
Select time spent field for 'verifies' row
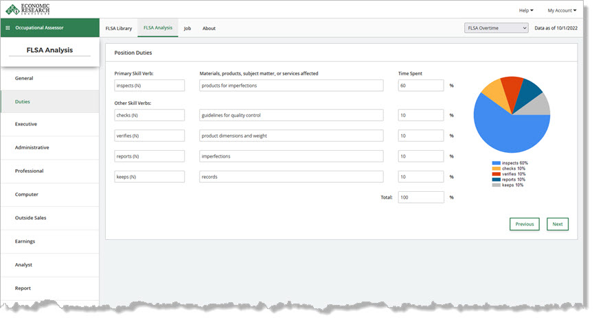421,136
